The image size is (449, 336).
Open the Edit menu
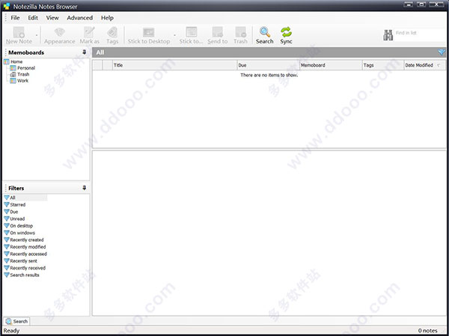point(33,18)
